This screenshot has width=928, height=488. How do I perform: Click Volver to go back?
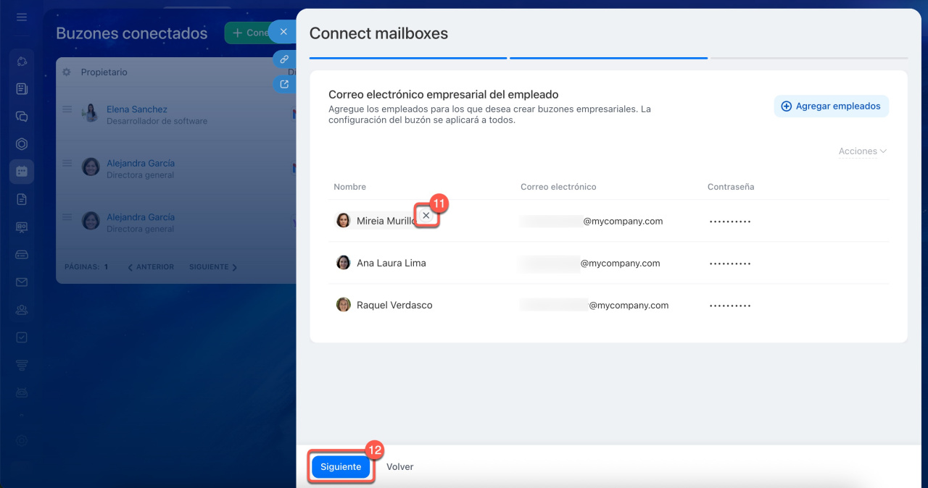click(x=399, y=467)
